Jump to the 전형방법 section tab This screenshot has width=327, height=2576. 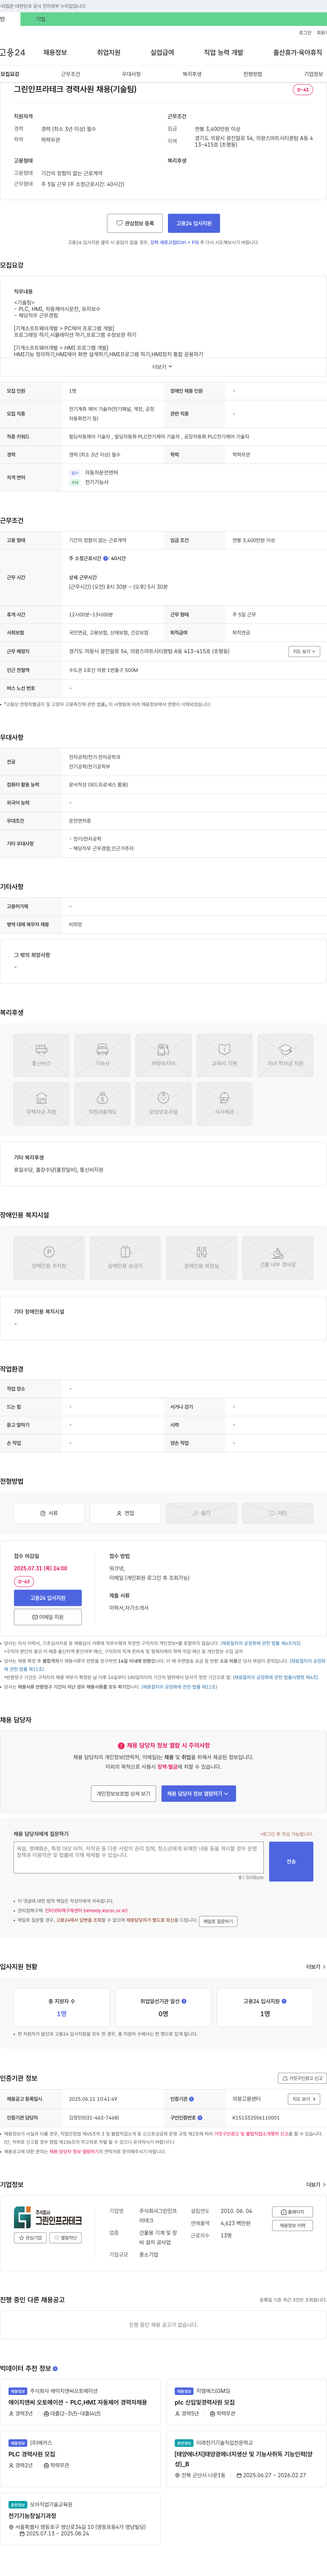point(253,74)
